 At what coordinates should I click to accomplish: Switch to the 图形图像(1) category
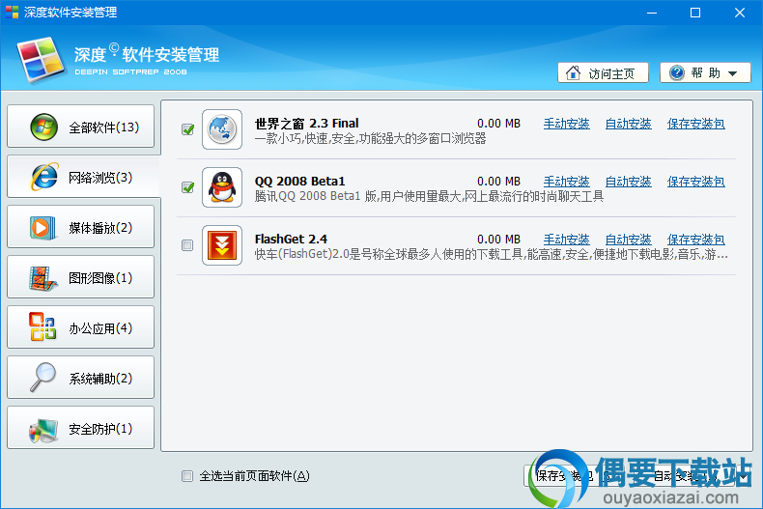[x=81, y=277]
